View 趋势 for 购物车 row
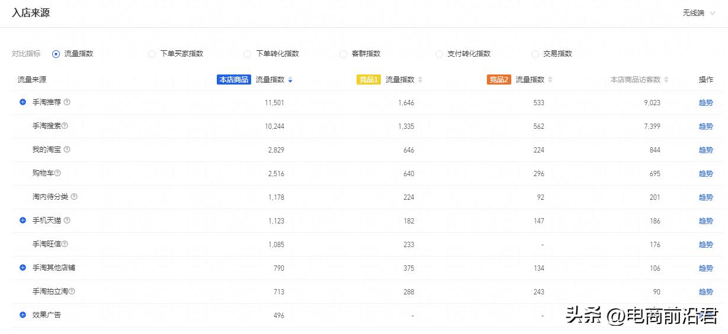This screenshot has width=728, height=334. (x=705, y=174)
